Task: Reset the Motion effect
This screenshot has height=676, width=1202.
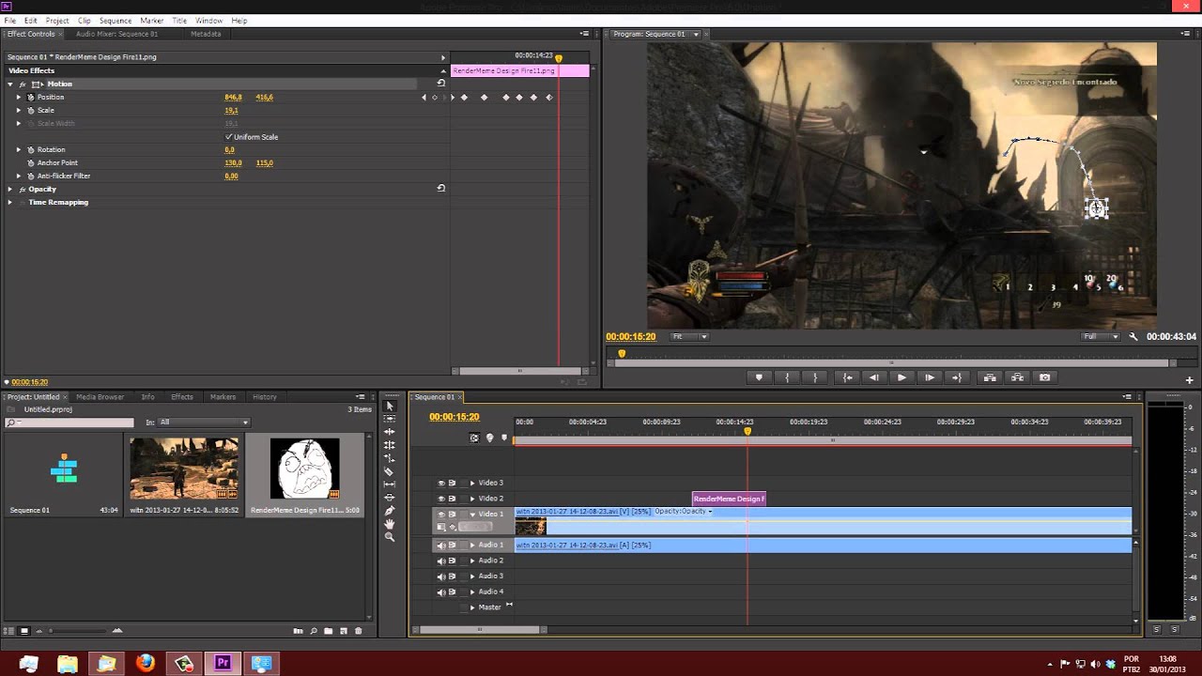Action: [440, 84]
